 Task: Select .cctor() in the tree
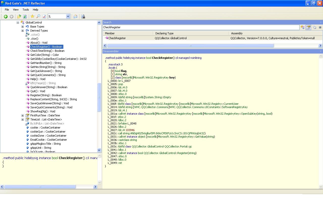(x=35, y=35)
